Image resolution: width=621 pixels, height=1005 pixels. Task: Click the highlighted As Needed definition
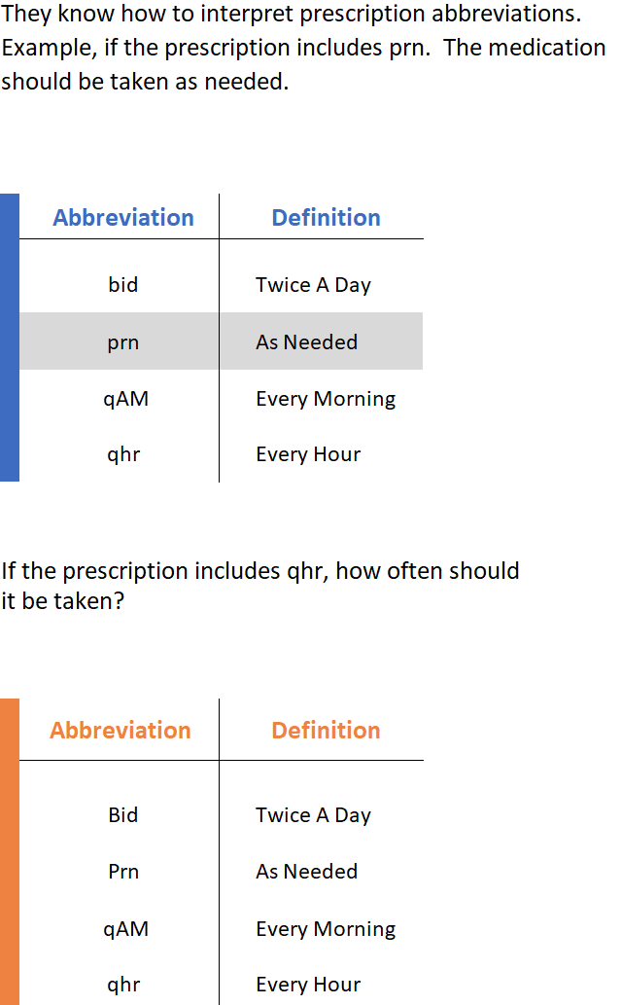click(x=306, y=342)
